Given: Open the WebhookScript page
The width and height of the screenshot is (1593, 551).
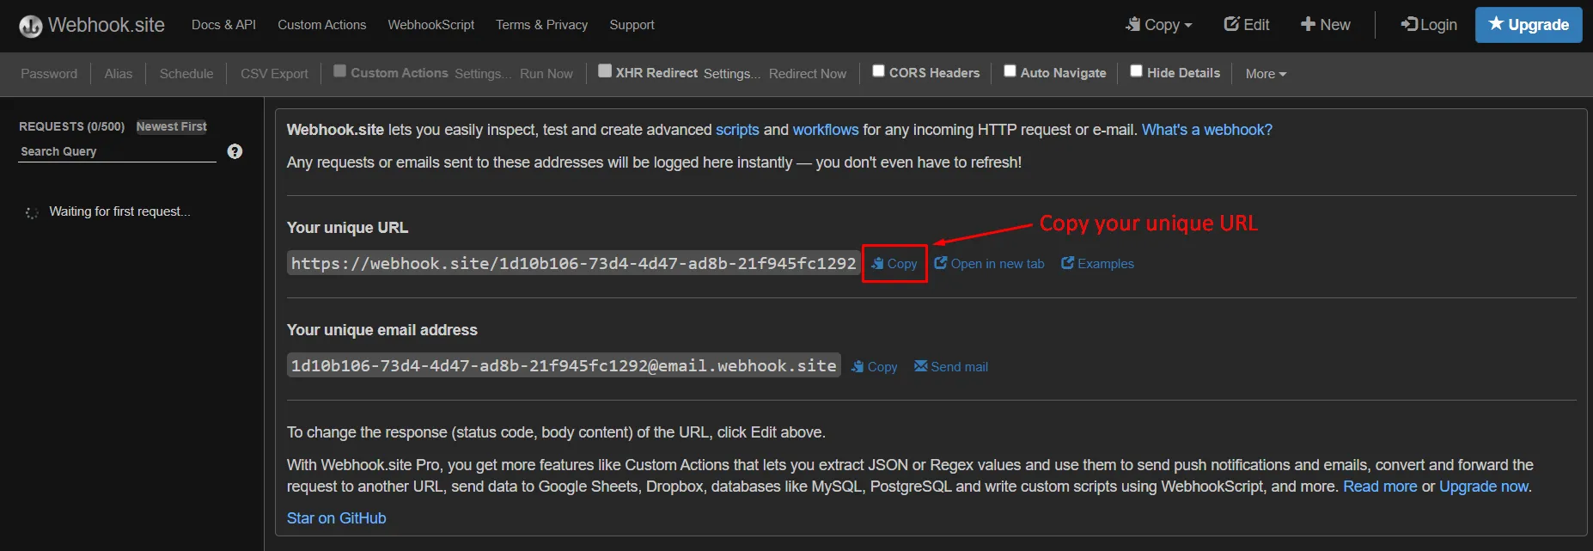Looking at the screenshot, I should click(430, 25).
